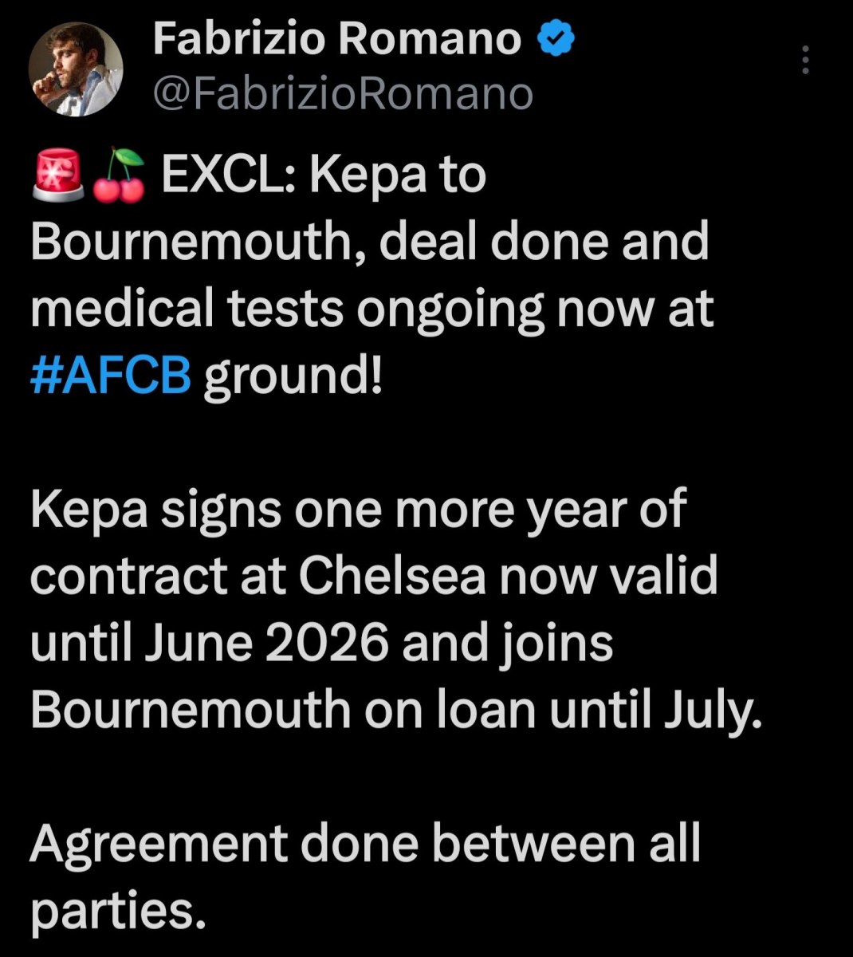This screenshot has width=853, height=957.
Task: Click the cherries emoji
Action: coord(120,175)
